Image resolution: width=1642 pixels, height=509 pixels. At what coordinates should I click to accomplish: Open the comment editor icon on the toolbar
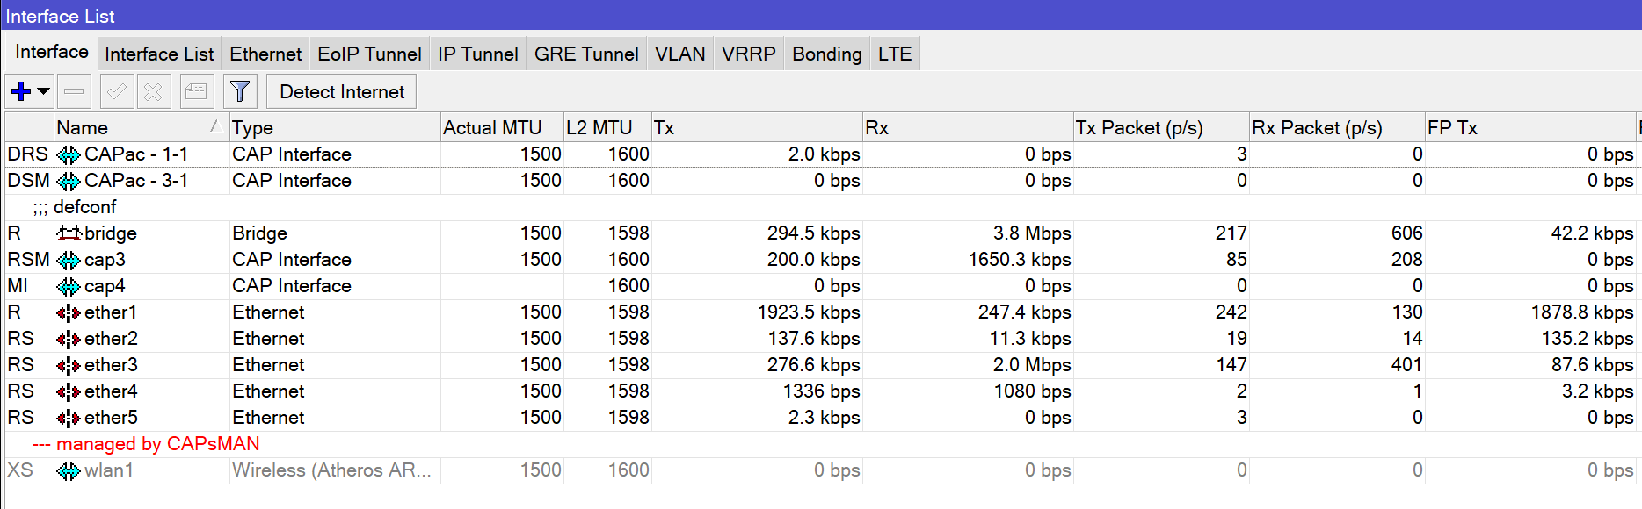click(x=196, y=90)
